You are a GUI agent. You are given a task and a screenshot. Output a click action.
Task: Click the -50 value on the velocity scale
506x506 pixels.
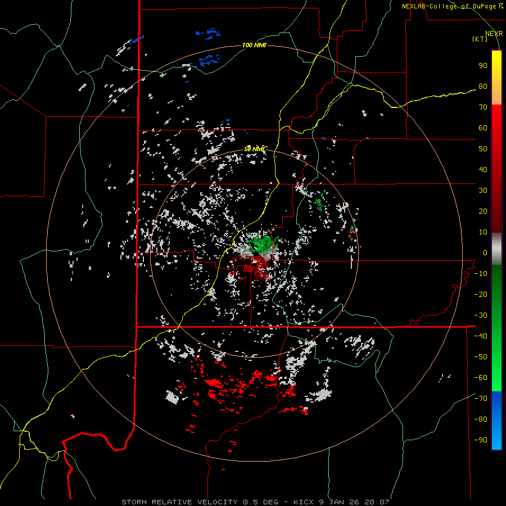coord(481,357)
